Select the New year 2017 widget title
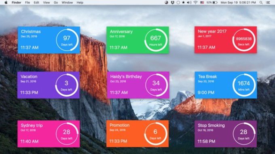The width and height of the screenshot is (275, 154). coord(212,31)
